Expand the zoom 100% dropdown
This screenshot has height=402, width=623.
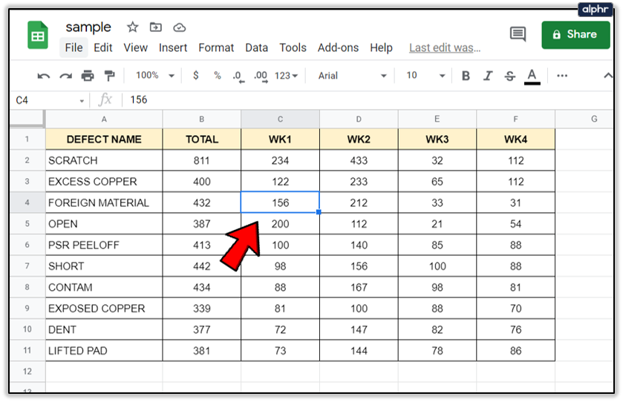tap(154, 76)
